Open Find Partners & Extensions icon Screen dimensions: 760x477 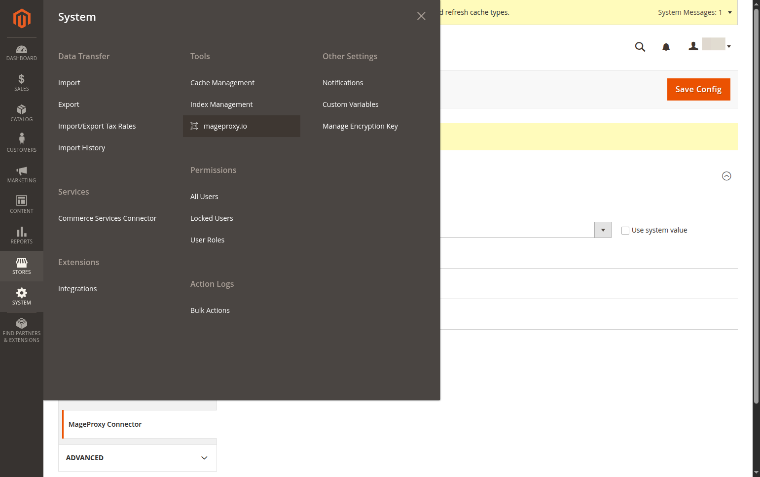click(x=22, y=323)
